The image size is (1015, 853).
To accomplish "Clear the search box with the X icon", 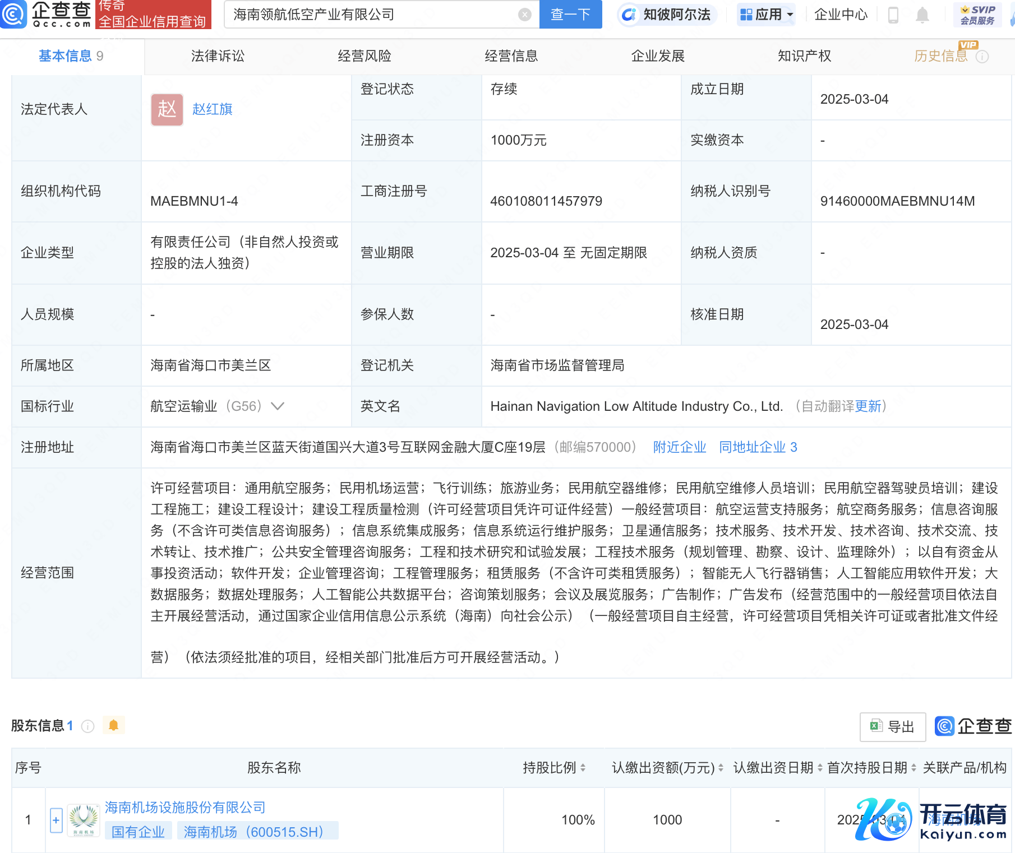I will tap(524, 15).
